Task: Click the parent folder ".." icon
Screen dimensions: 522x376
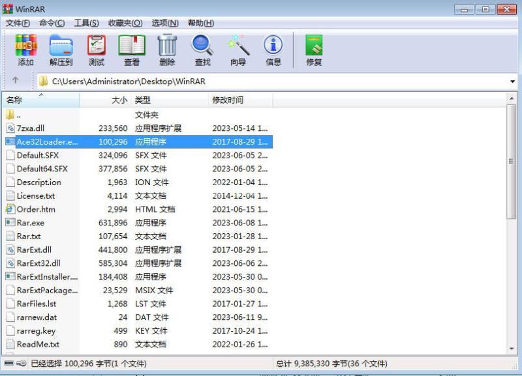Action: coord(10,115)
